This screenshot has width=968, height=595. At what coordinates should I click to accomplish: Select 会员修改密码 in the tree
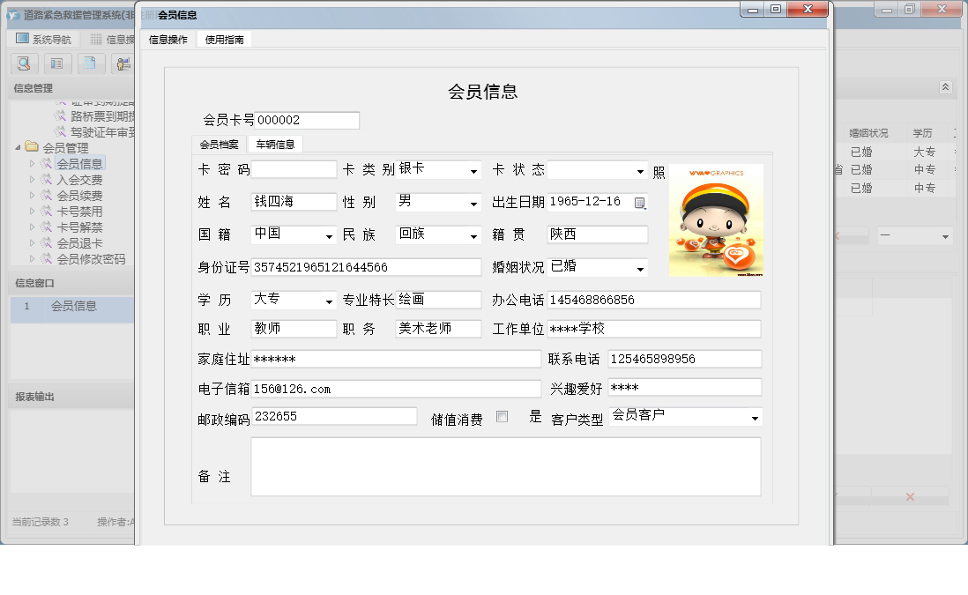click(x=91, y=259)
